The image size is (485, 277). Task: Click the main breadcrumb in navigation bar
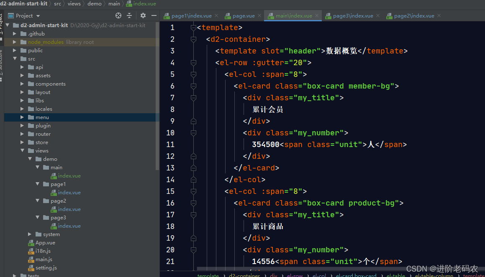click(x=114, y=4)
